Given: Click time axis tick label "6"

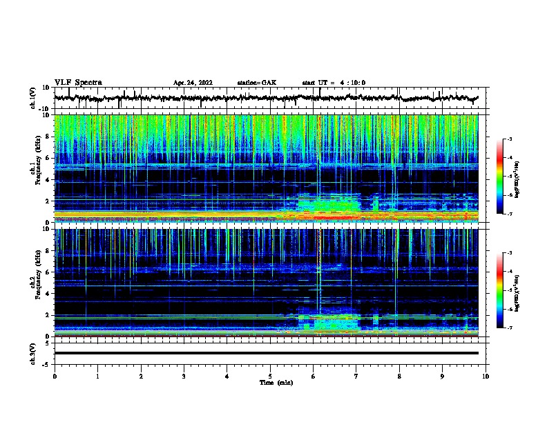Looking at the screenshot, I should [x=314, y=376].
